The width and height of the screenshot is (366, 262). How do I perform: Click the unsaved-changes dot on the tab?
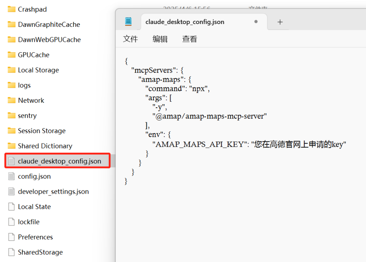256,21
